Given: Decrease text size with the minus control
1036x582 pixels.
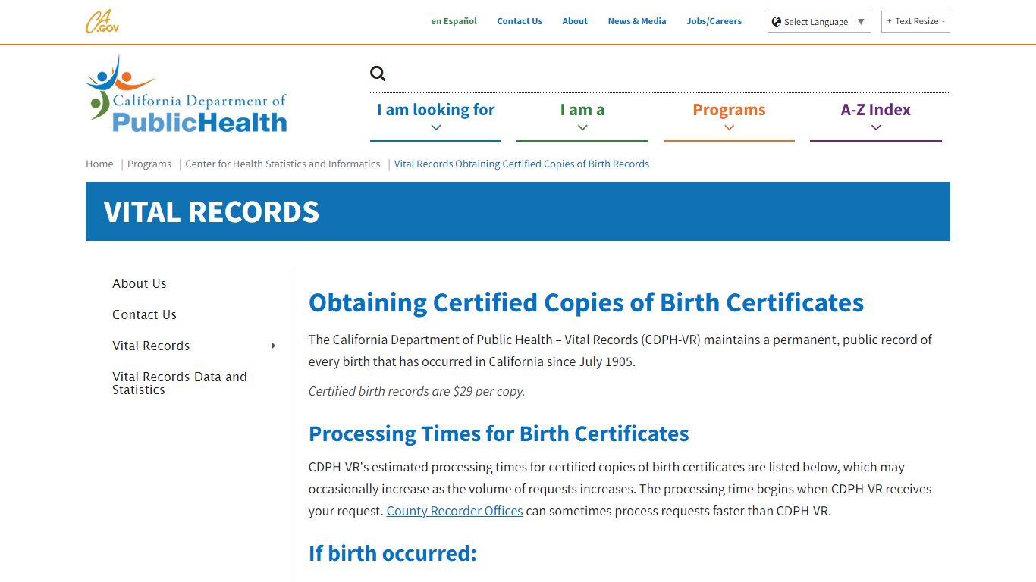Looking at the screenshot, I should [943, 21].
